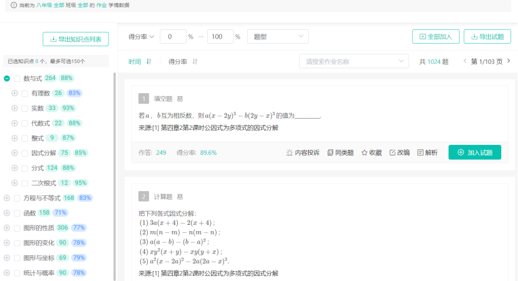The height and width of the screenshot is (281, 518).
Task: Expand the 函数 tree node
Action: click(x=7, y=213)
